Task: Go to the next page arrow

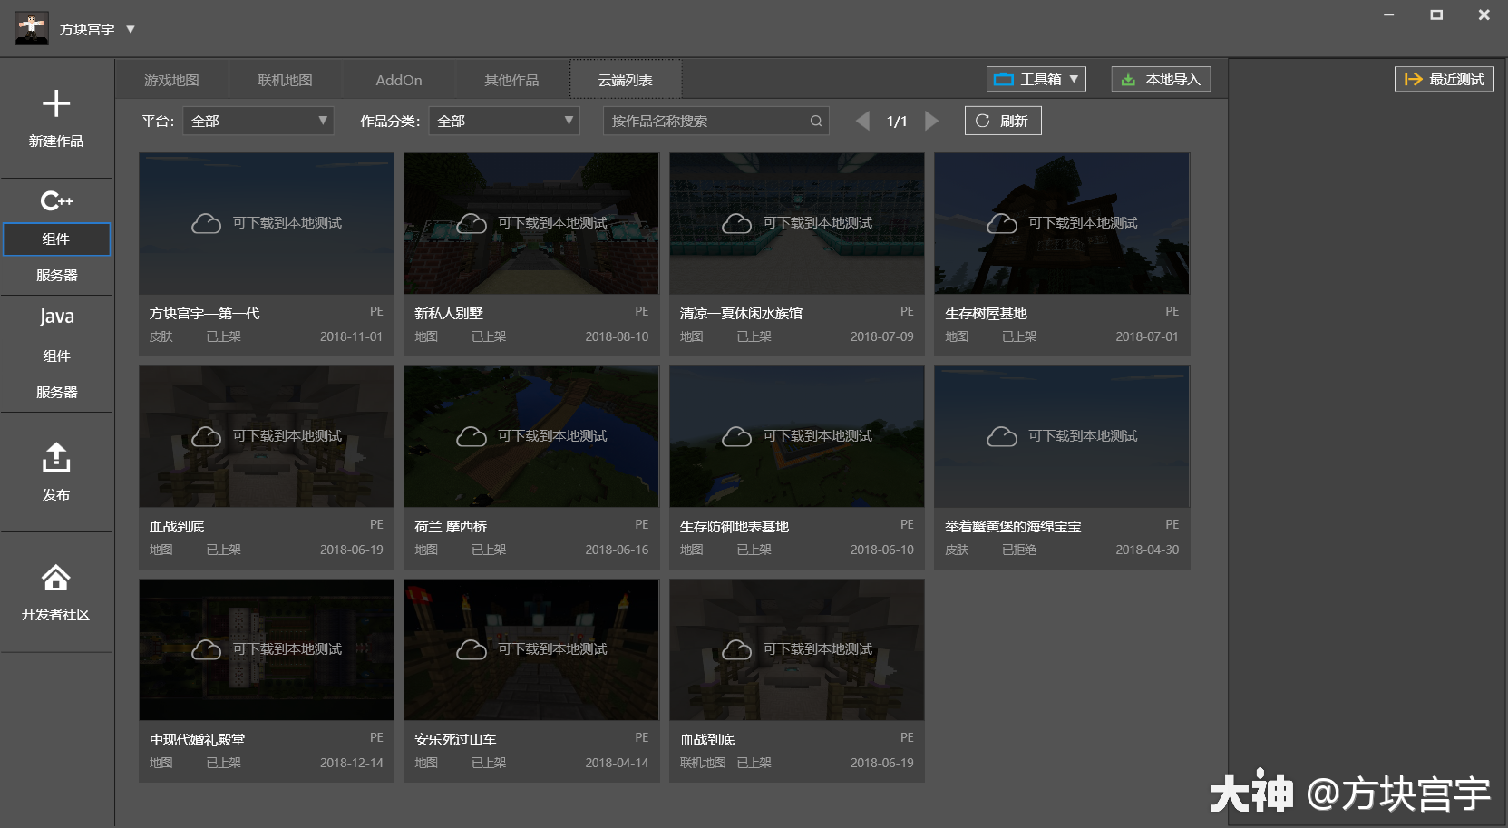Action: click(931, 122)
